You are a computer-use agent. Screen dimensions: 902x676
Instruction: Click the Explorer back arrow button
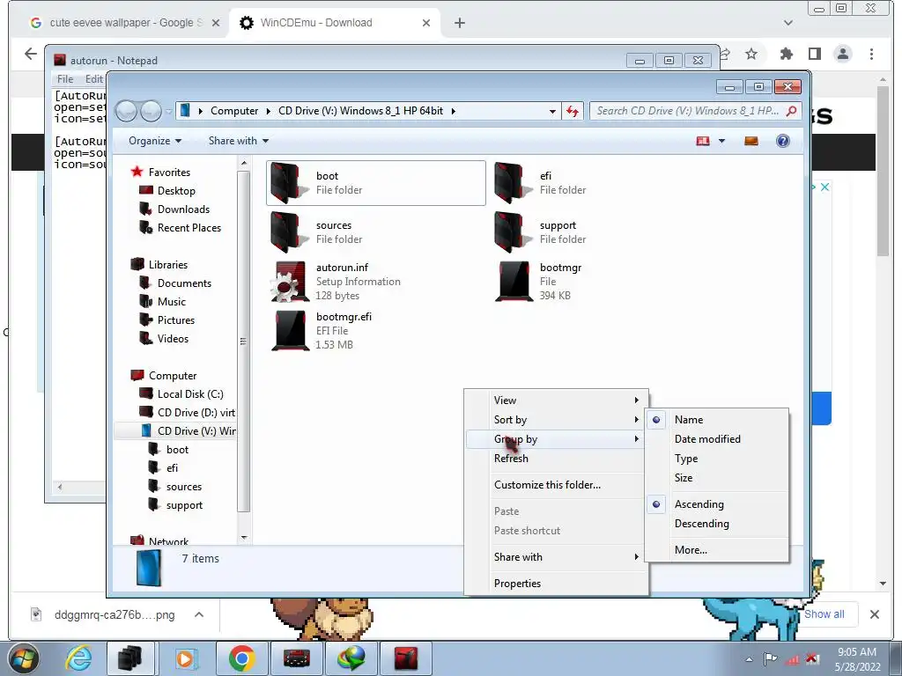click(125, 111)
